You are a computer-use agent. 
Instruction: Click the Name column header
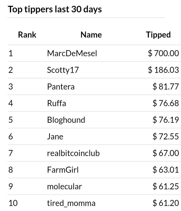click(91, 35)
